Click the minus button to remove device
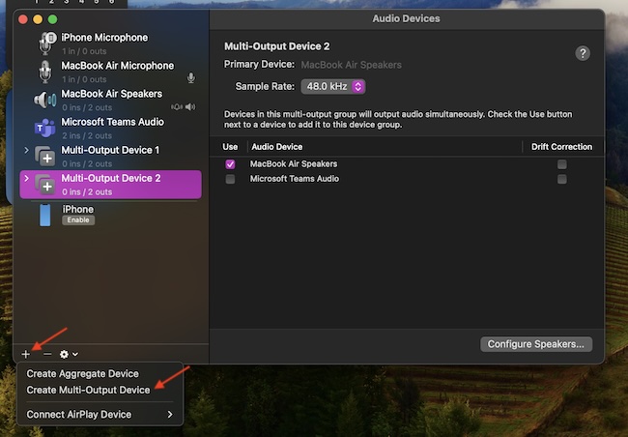 point(47,354)
